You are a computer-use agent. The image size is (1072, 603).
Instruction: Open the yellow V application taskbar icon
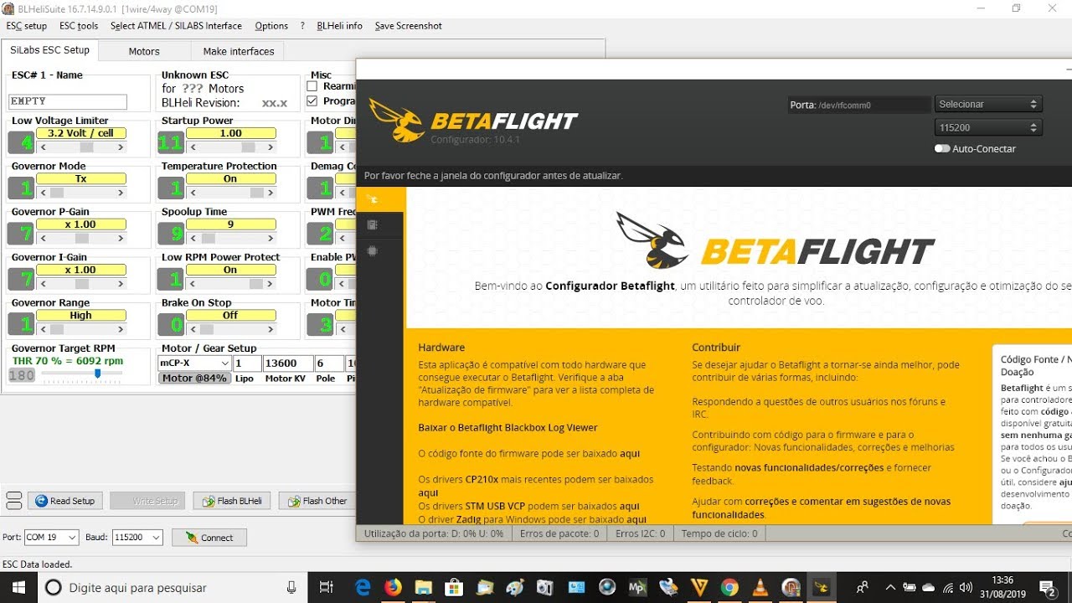pos(698,587)
